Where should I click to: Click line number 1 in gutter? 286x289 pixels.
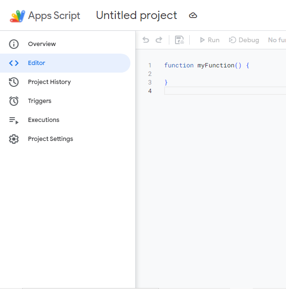[150, 65]
